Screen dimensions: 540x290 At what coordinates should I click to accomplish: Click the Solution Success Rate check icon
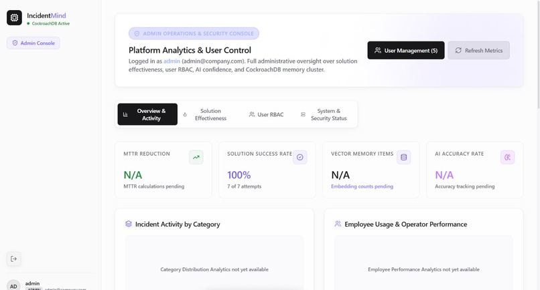point(300,158)
